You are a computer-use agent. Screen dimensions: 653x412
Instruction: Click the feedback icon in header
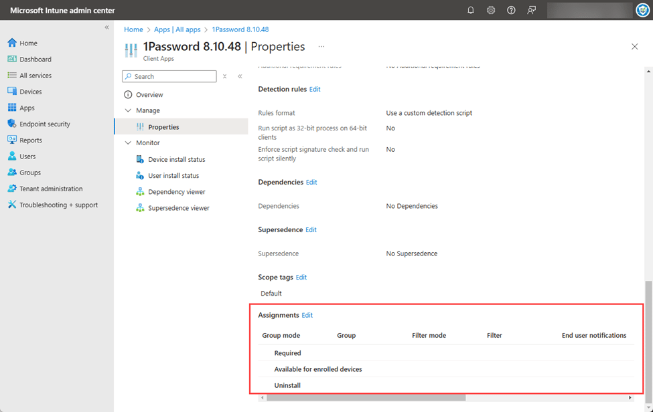click(531, 11)
